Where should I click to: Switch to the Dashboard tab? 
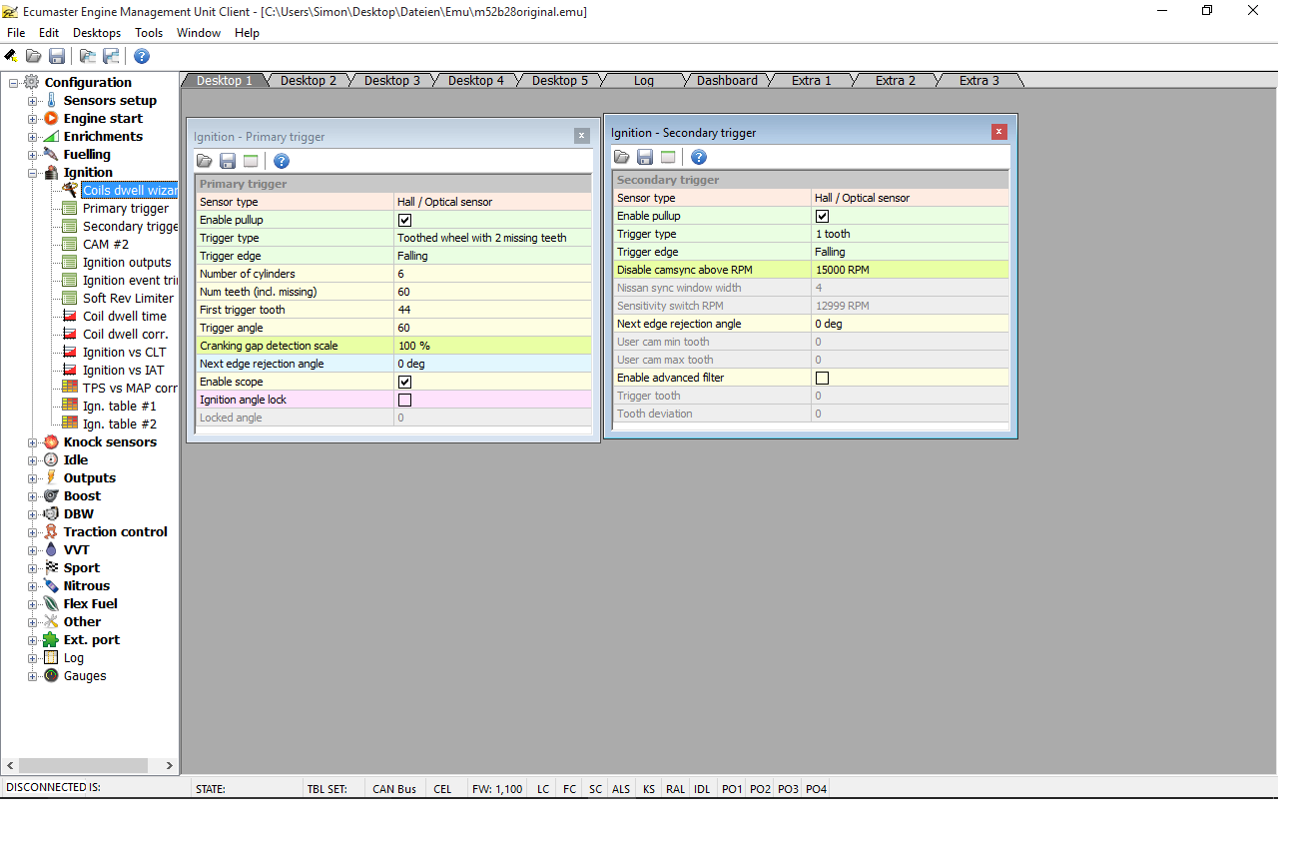pos(726,81)
